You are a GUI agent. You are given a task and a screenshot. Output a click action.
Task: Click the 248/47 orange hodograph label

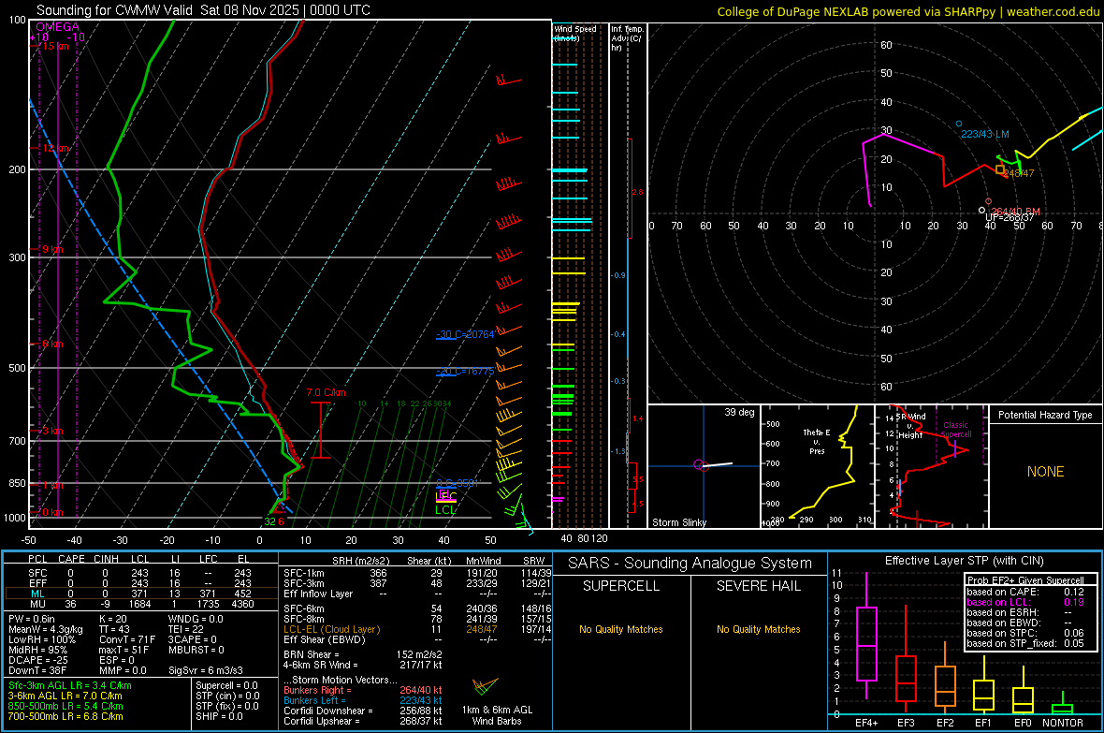tap(1019, 173)
